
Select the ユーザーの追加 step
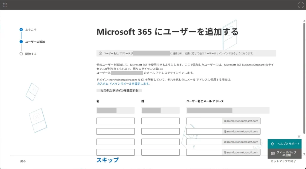[x=32, y=42]
